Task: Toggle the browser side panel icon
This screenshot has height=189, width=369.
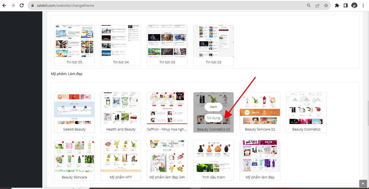Action: tap(346, 5)
